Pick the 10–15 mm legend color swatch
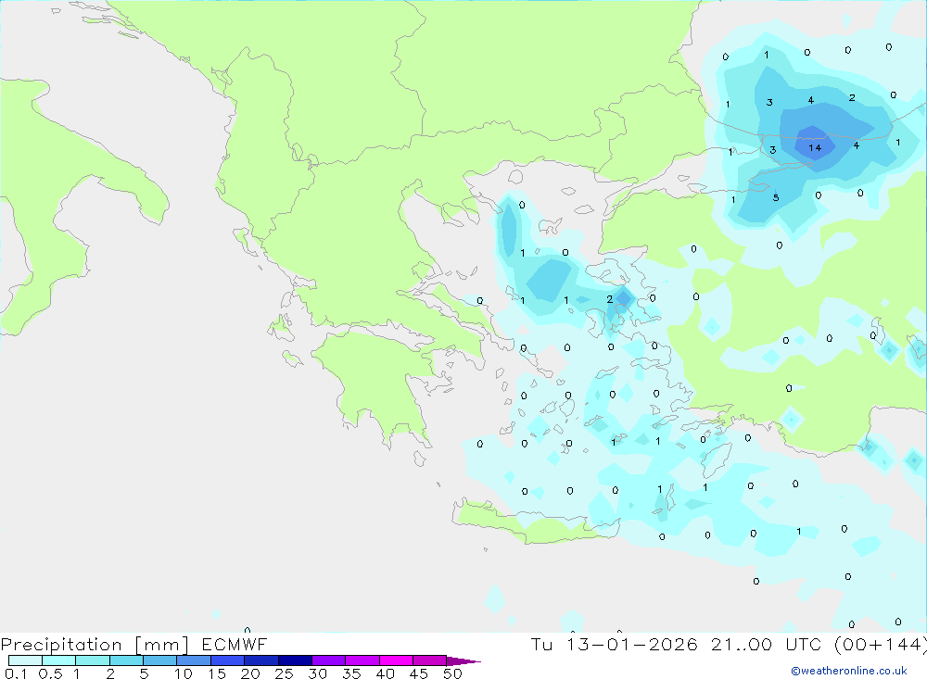927x679 pixels. (x=194, y=660)
